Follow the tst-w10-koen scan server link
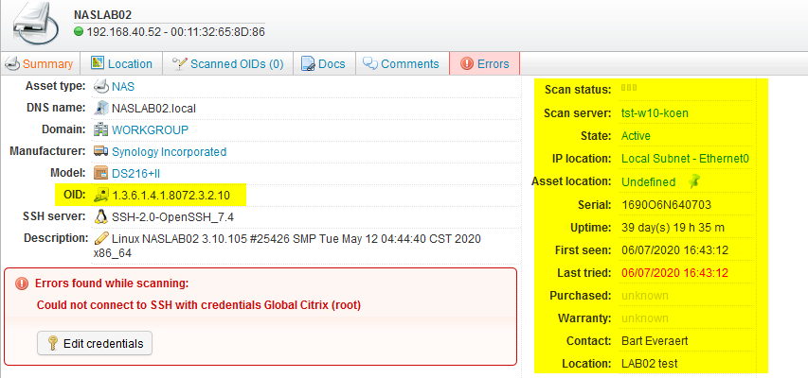This screenshot has width=808, height=378. (x=655, y=112)
